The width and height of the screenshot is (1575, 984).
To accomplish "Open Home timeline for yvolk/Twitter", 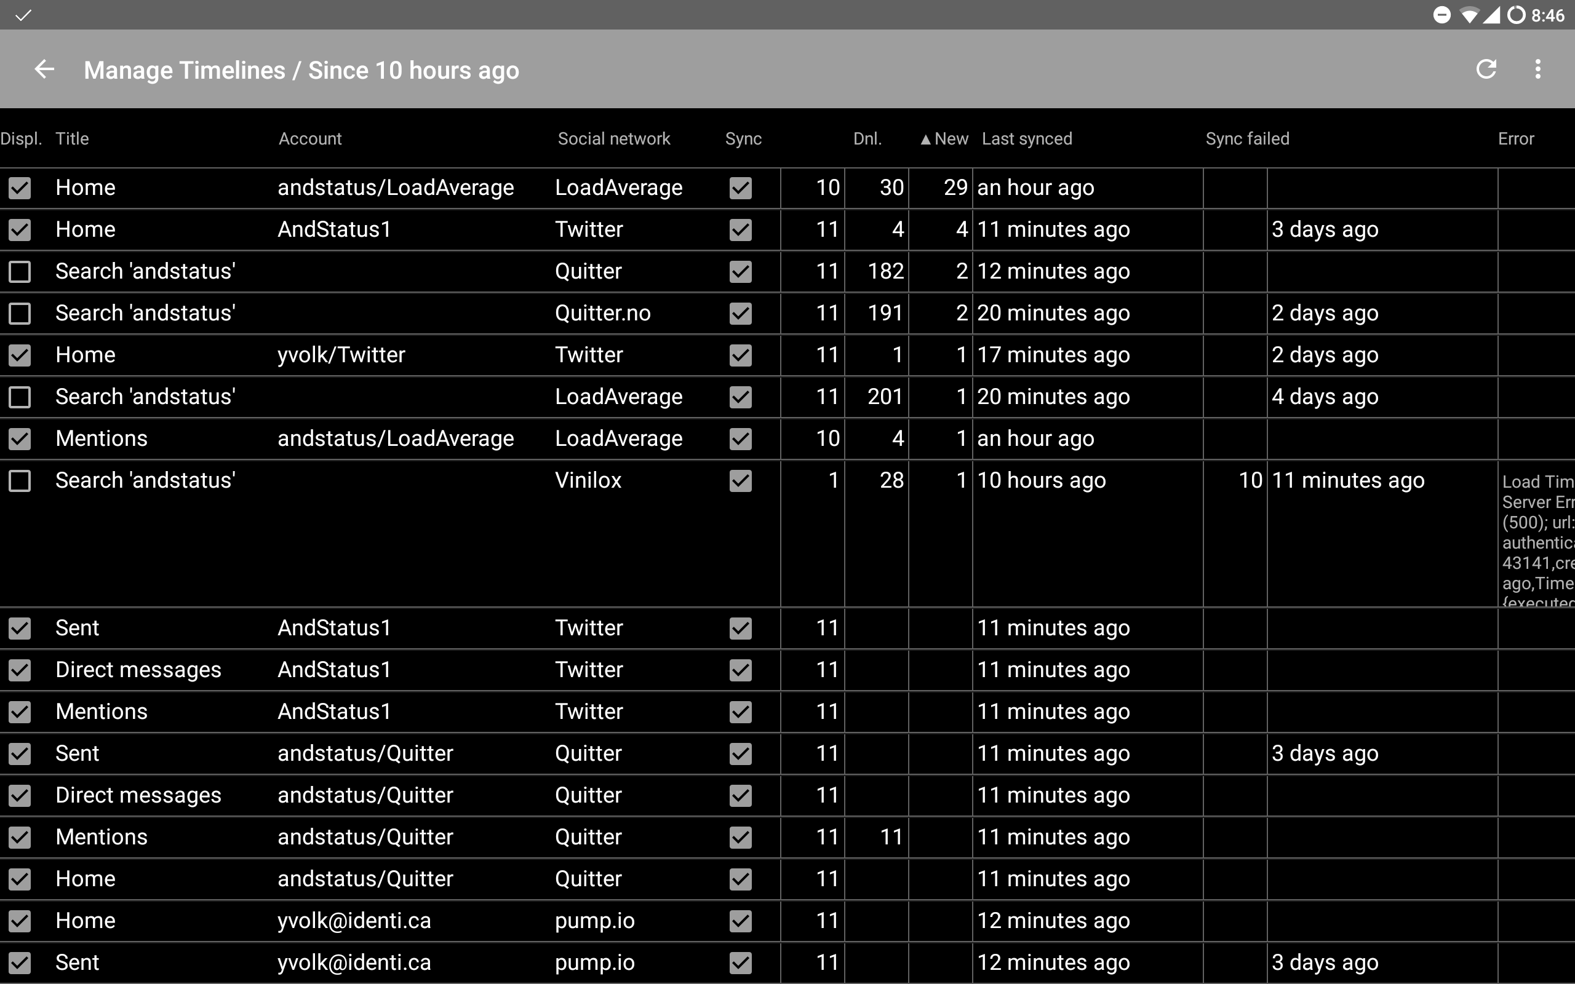I will (86, 355).
